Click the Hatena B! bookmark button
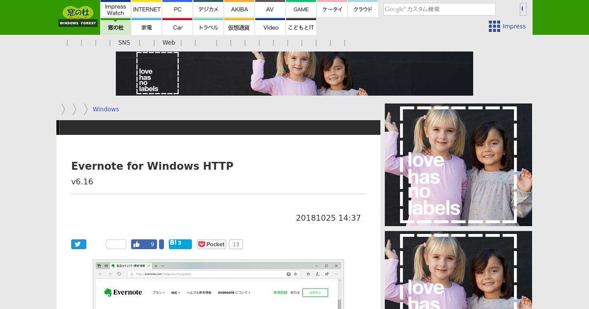Image resolution: width=589 pixels, height=309 pixels. tap(180, 244)
